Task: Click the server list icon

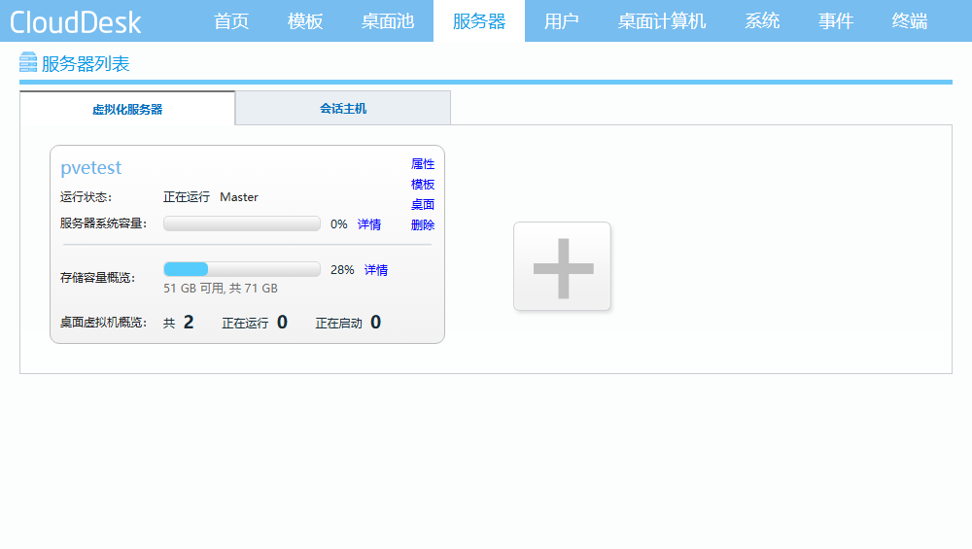Action: (x=28, y=62)
